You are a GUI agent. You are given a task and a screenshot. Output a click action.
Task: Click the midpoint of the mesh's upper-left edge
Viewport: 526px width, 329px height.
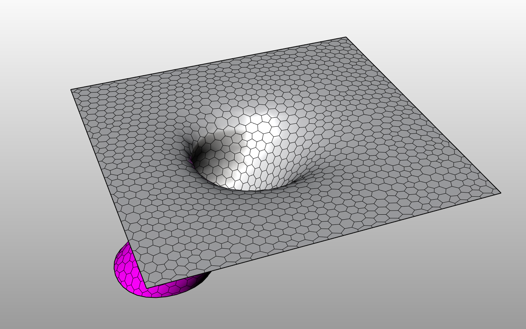[208, 63]
